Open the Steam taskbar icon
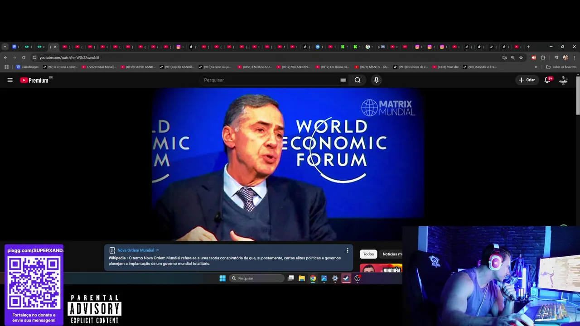This screenshot has height=326, width=580. [x=346, y=278]
